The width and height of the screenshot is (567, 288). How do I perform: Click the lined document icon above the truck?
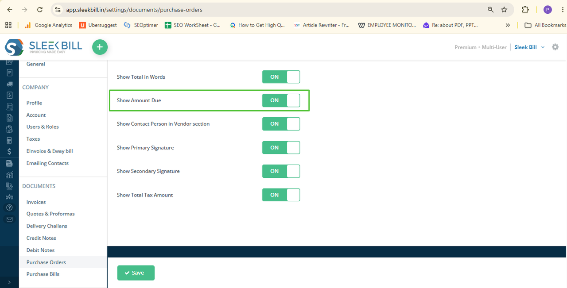tap(9, 73)
